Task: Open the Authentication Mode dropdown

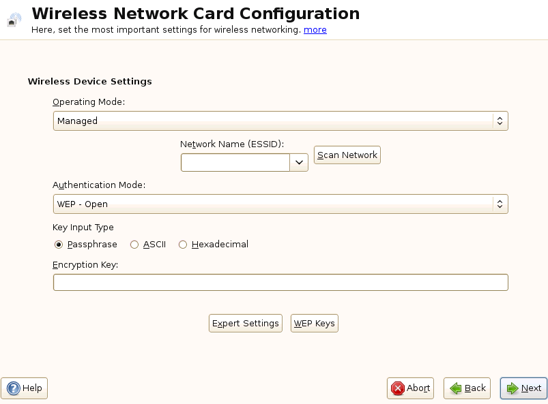Action: 280,204
